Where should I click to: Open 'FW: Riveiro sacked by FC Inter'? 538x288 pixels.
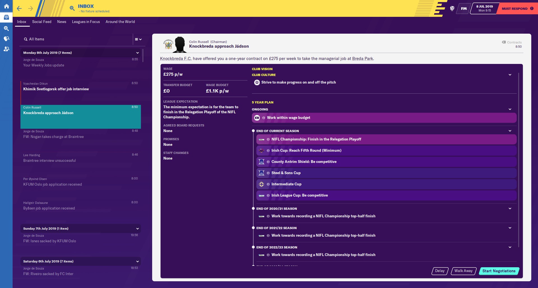(x=81, y=273)
